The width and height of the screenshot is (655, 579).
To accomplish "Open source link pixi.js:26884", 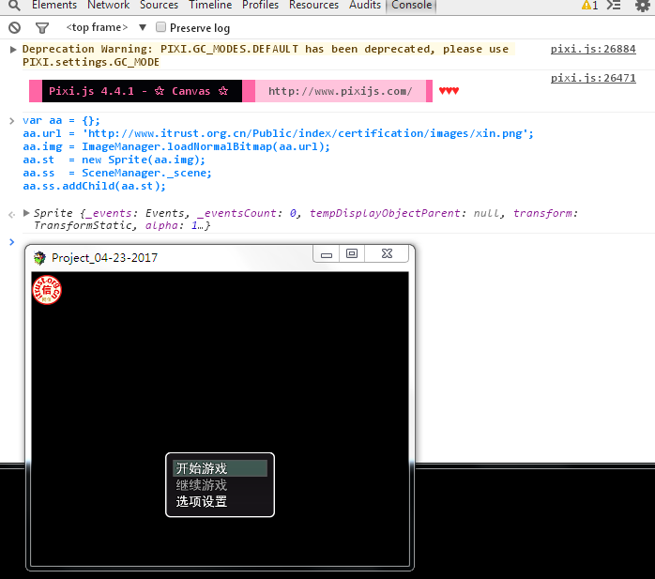I will click(593, 49).
